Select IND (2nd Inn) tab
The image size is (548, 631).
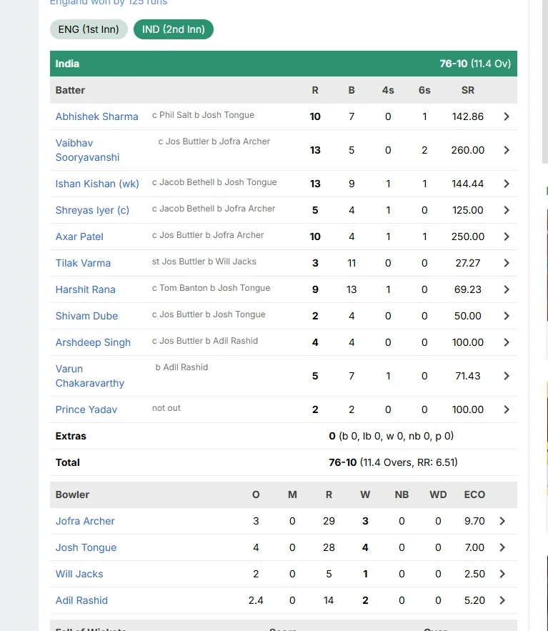(x=174, y=29)
